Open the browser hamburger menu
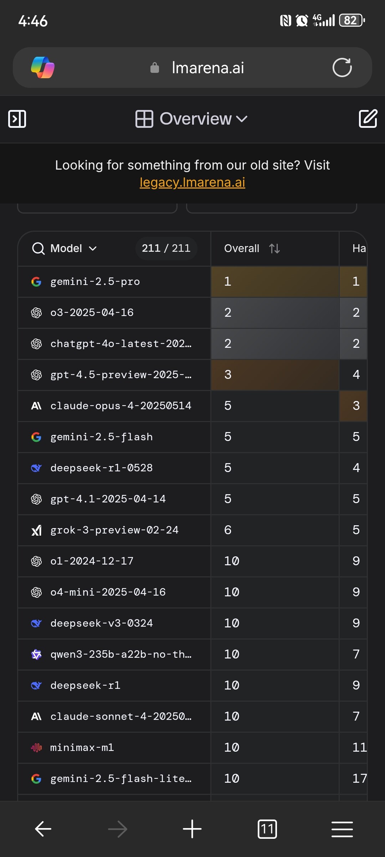385x857 pixels. pyautogui.click(x=342, y=829)
